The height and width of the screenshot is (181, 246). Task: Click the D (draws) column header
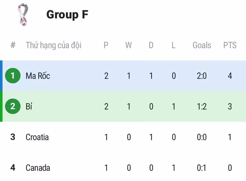pyautogui.click(x=151, y=45)
